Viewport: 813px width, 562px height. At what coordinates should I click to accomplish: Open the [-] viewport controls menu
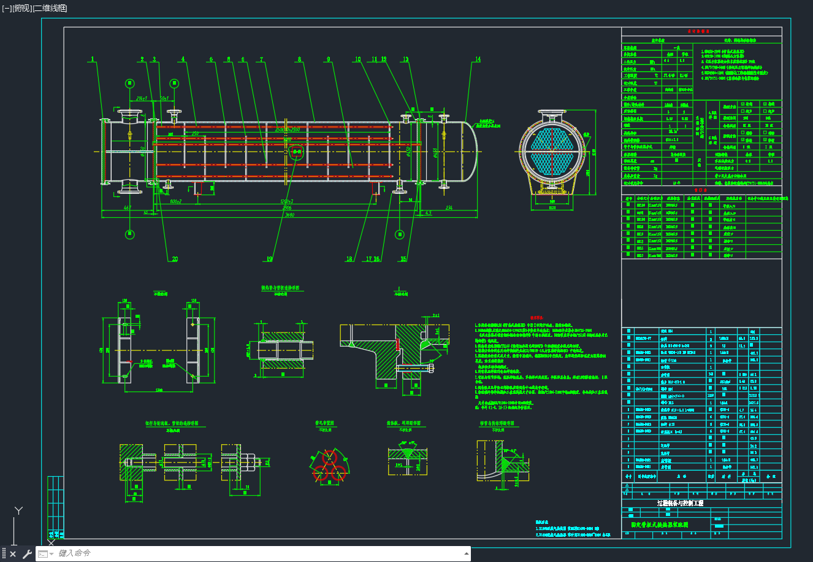pyautogui.click(x=7, y=8)
